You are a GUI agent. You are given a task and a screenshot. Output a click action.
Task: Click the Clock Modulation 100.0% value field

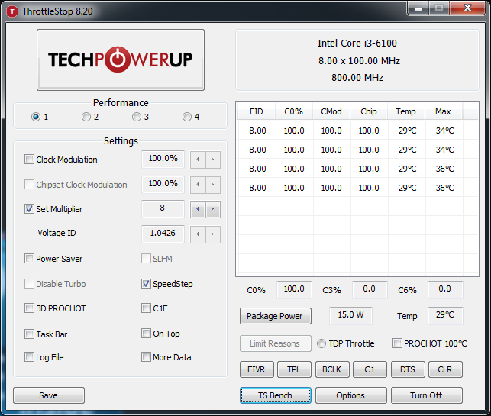coord(163,159)
